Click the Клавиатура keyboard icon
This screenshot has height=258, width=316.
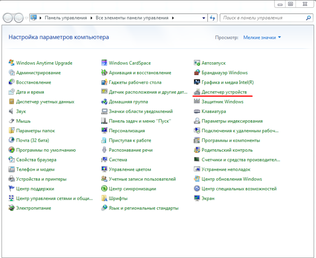point(197,111)
